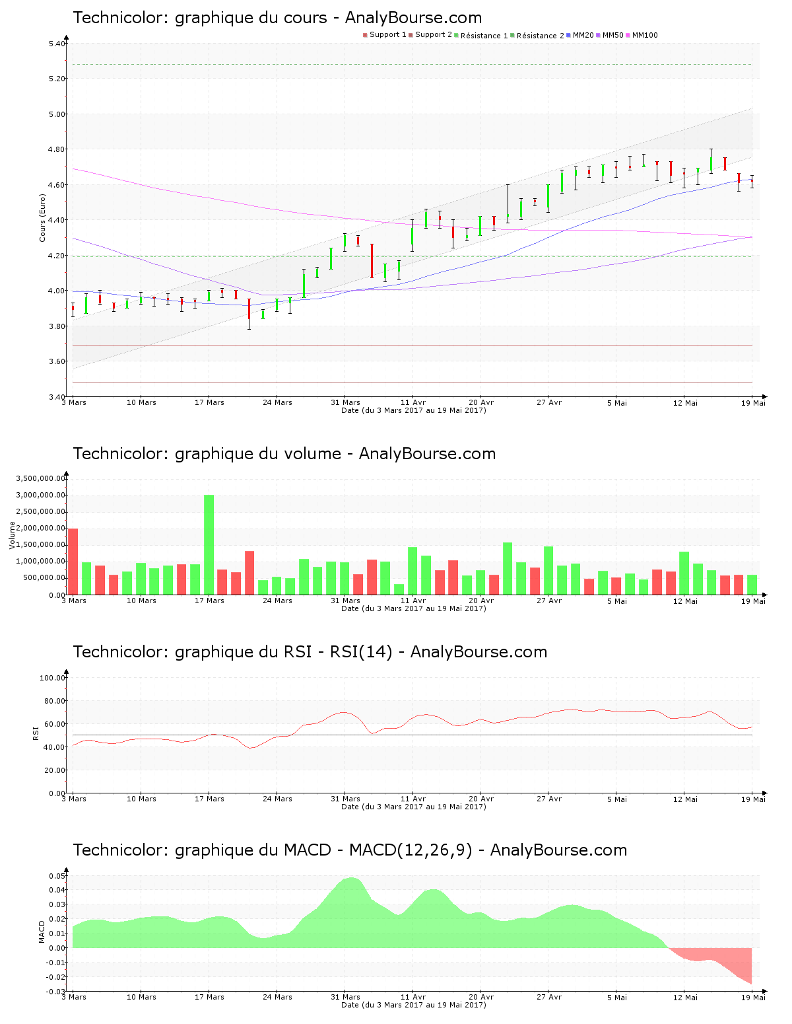Click the first red volume bar at 3 Mars
792x1024 pixels.
click(73, 562)
